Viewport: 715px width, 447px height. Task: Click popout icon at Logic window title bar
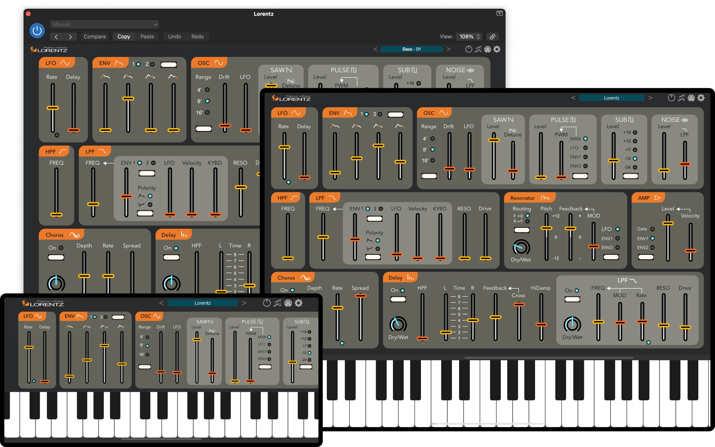500,13
